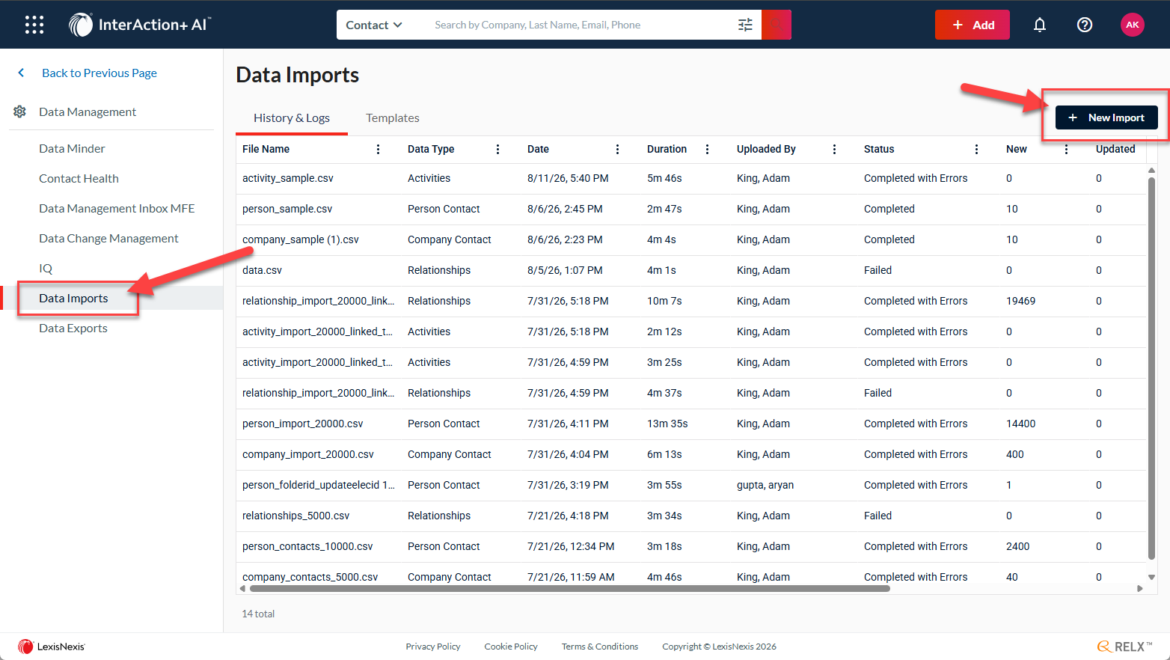Screen dimensions: 1170x660
Task: Open File Name column options menu
Action: click(378, 149)
